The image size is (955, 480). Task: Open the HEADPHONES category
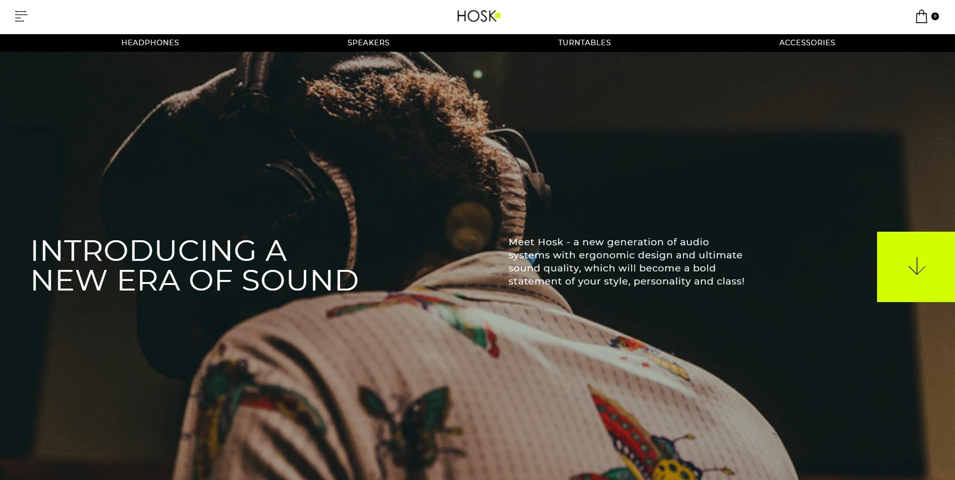pos(150,43)
